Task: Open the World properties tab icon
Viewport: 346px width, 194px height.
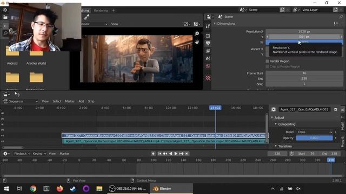Action: point(208,66)
